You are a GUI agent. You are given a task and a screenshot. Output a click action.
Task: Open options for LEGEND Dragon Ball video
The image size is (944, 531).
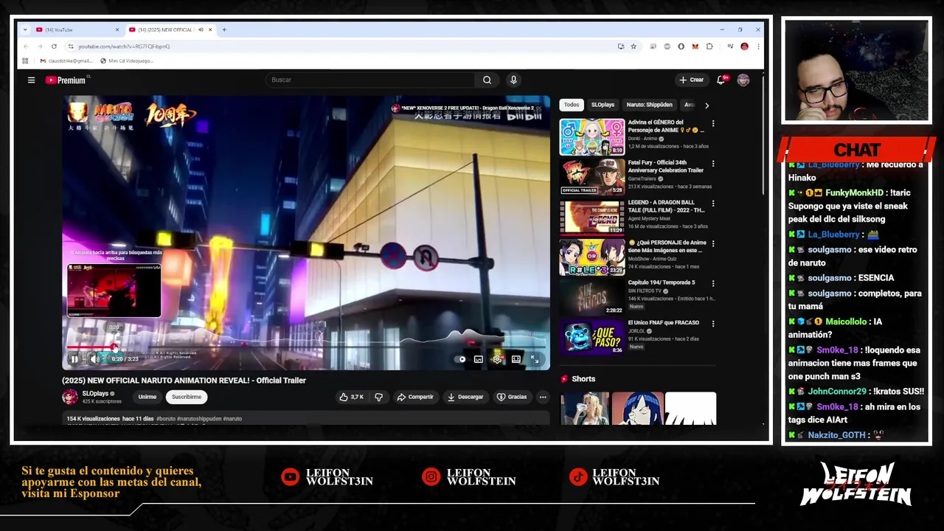pos(712,203)
